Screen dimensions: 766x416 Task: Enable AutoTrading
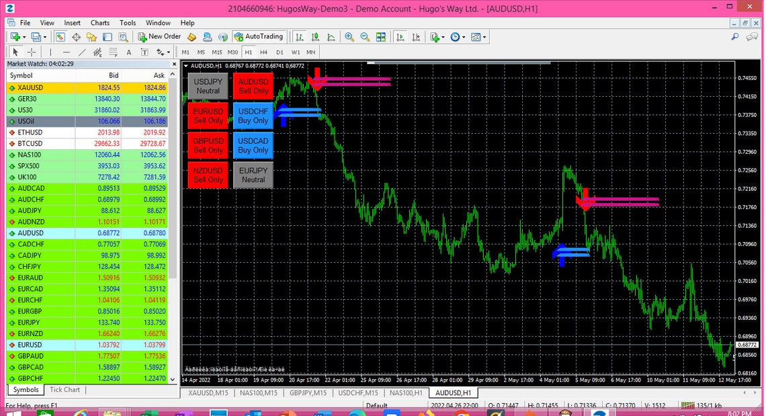point(258,36)
